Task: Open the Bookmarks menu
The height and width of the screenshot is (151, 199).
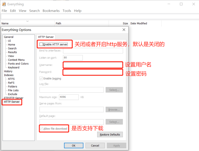Action: (51, 11)
